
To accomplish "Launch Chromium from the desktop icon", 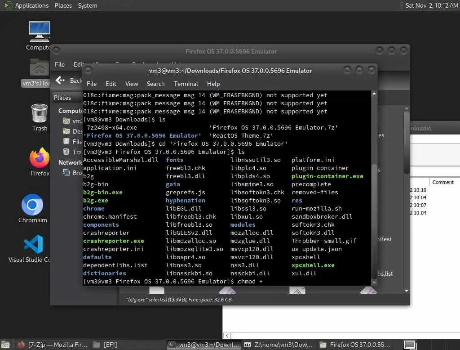I will [32, 205].
